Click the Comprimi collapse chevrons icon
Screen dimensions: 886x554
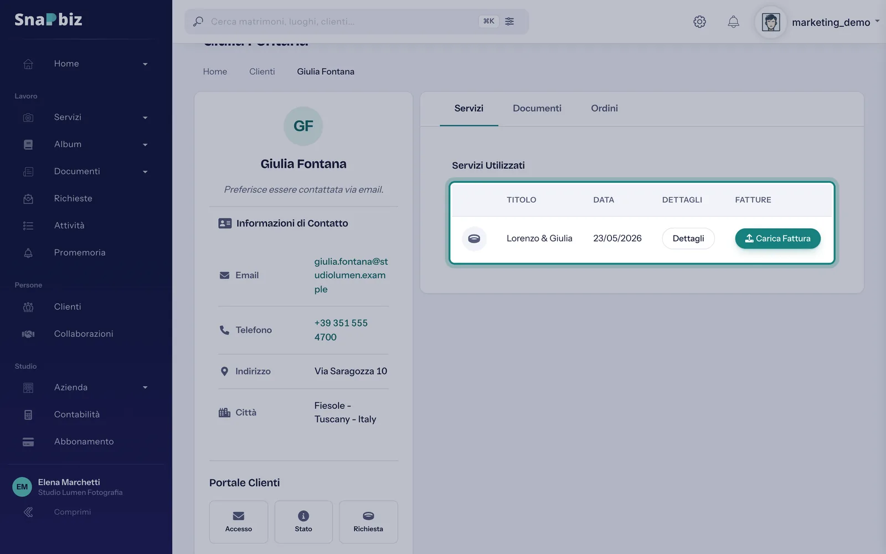pyautogui.click(x=28, y=512)
